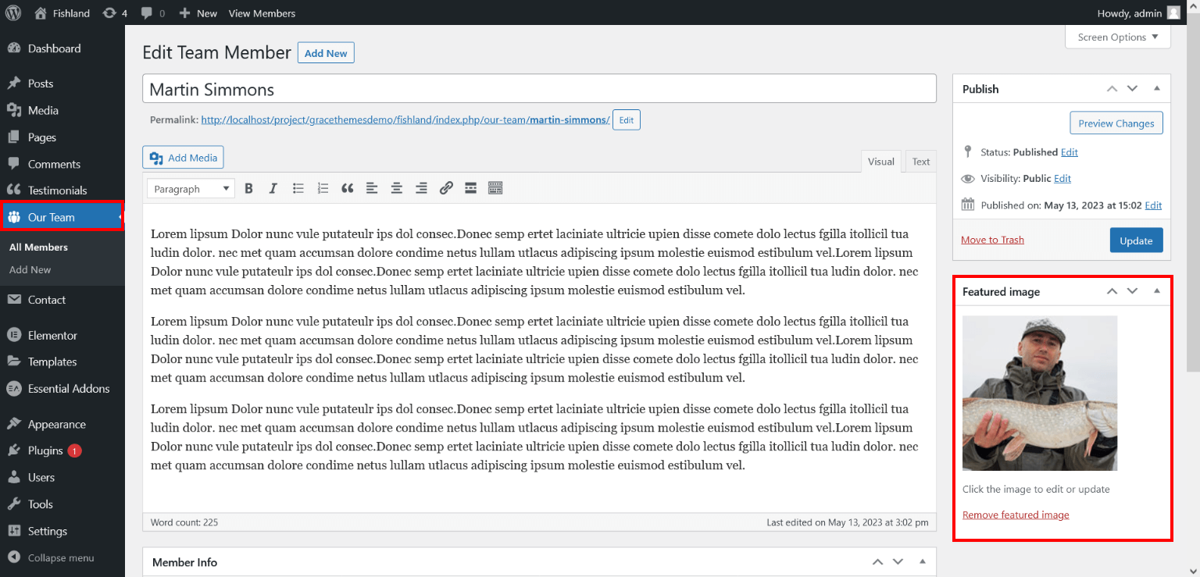The width and height of the screenshot is (1200, 577).
Task: Open the New content menu
Action: coord(198,13)
